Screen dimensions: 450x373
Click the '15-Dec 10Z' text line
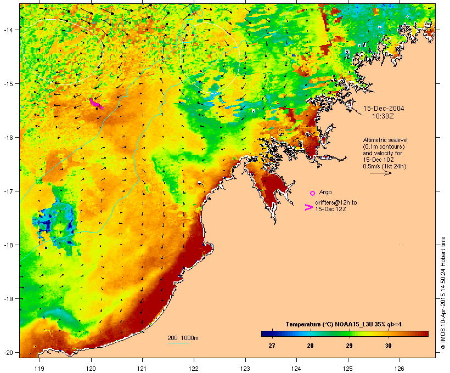(x=378, y=160)
